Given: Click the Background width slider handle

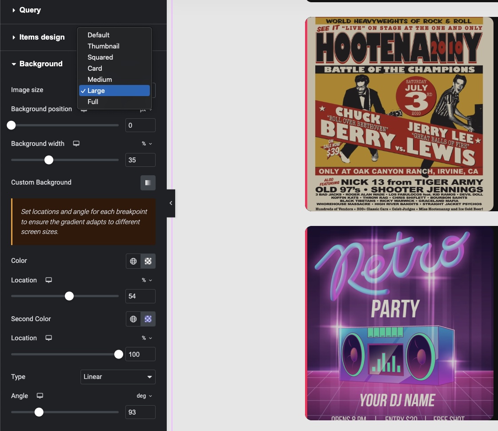Looking at the screenshot, I should [49, 160].
